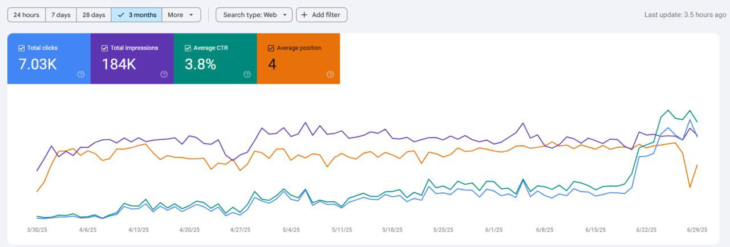Click help icon on Total clicks card

click(81, 74)
